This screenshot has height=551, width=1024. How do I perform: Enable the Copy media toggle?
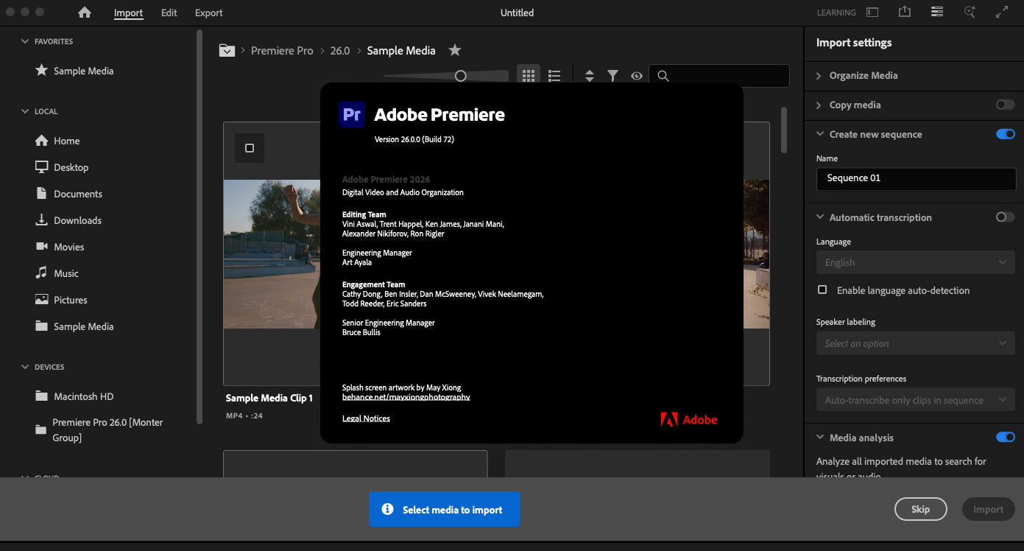click(x=1005, y=105)
